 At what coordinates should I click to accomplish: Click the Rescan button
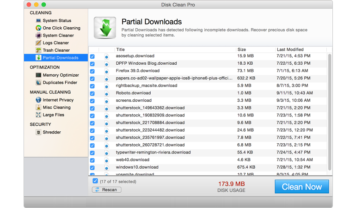107,190
